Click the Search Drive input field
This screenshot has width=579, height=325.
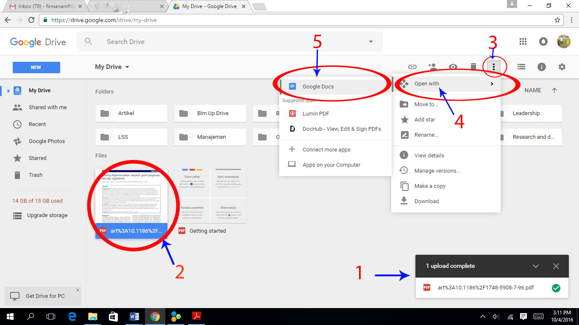229,41
